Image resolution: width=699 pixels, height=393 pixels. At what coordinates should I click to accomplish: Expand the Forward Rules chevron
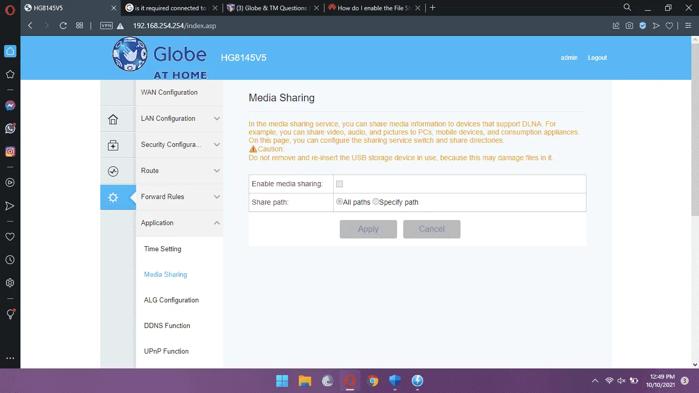217,197
